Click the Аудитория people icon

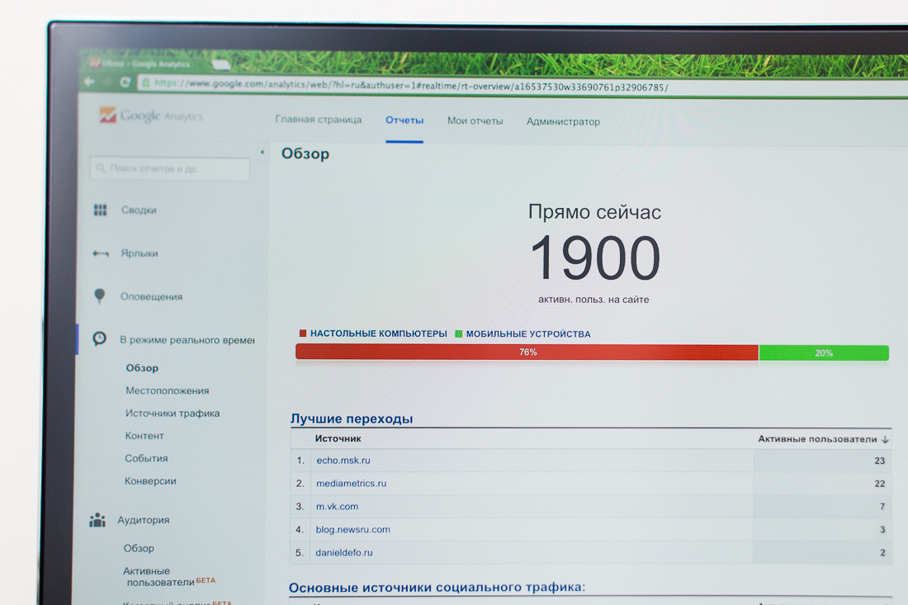97,520
